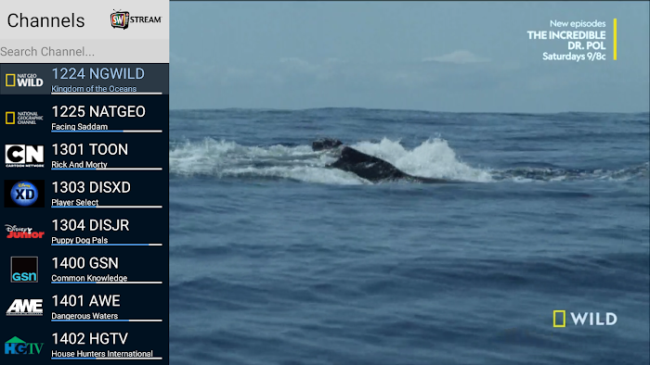650x365 pixels.
Task: Click the Dangerous Waters program title
Action: [x=84, y=316]
